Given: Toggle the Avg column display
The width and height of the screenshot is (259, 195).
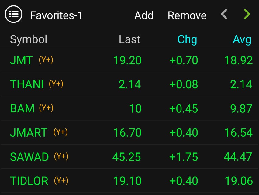Looking at the screenshot, I should pos(242,39).
